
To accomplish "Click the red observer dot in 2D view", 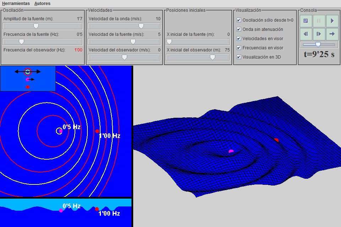I will (97, 131).
